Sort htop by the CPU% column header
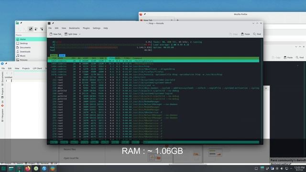The width and height of the screenshot is (306, 172). pos(111,58)
